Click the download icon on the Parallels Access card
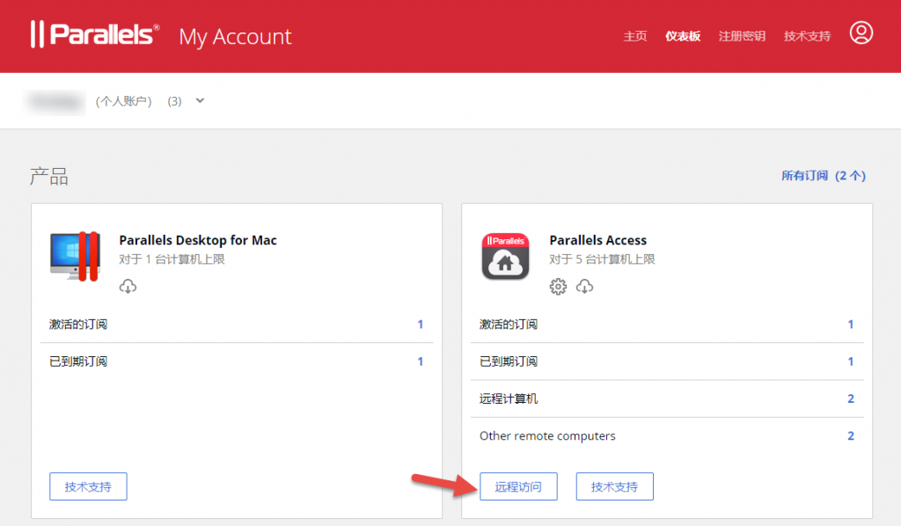 click(582, 286)
